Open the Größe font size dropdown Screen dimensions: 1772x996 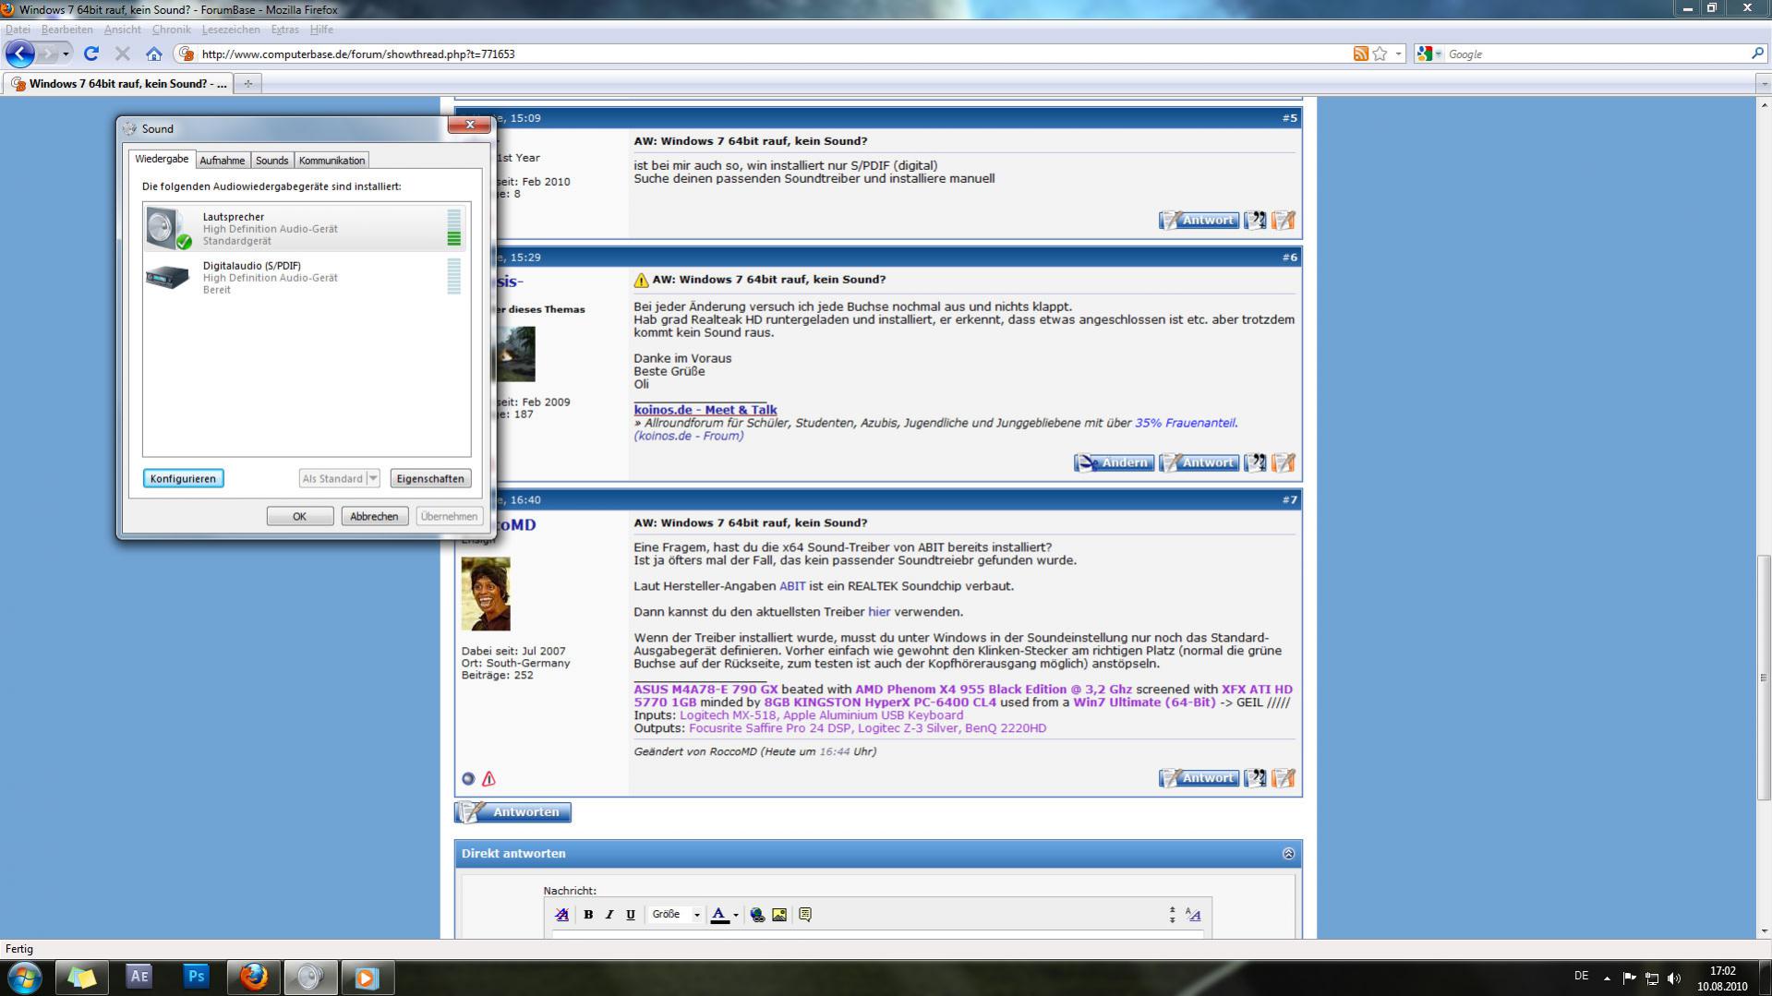pos(676,915)
